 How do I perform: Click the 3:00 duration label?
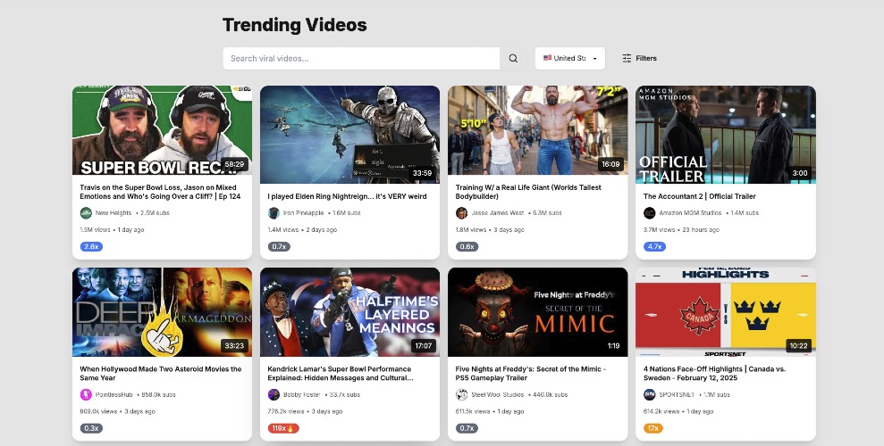click(799, 173)
